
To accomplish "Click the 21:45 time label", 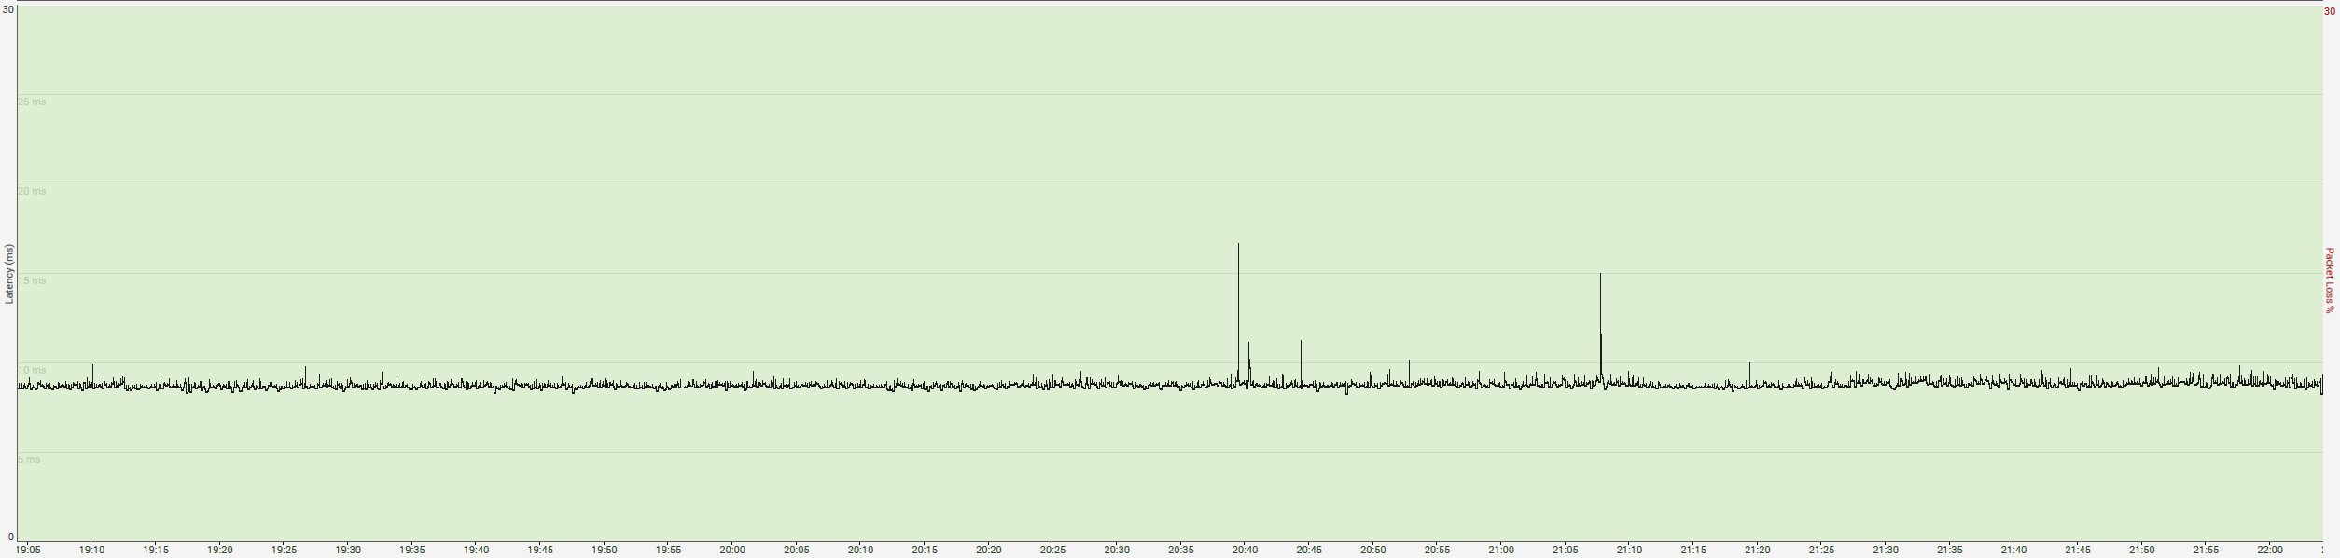I will click(2078, 550).
